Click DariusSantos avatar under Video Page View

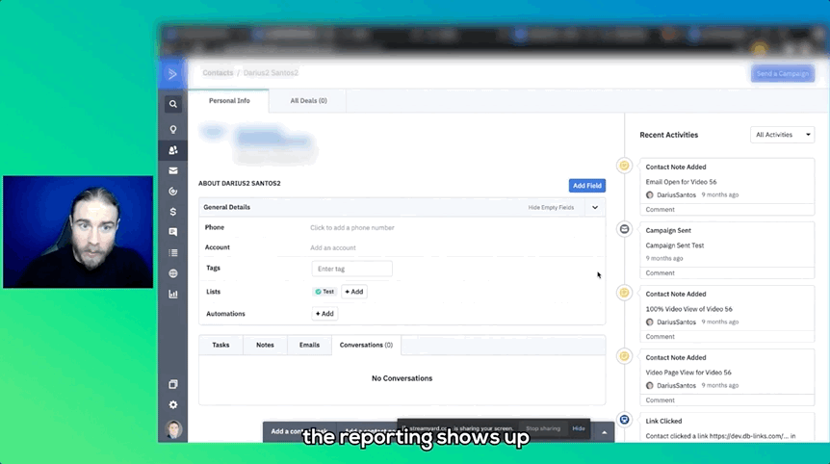pyautogui.click(x=650, y=386)
